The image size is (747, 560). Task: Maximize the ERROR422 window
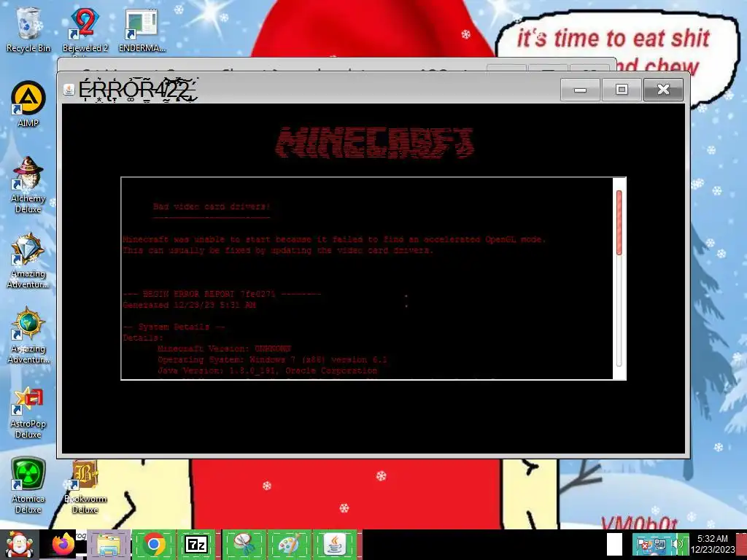point(622,90)
